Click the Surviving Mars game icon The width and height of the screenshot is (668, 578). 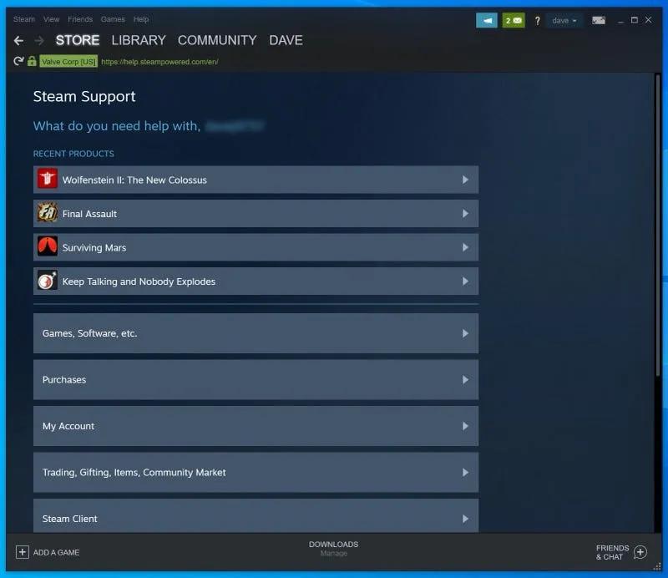coord(47,247)
